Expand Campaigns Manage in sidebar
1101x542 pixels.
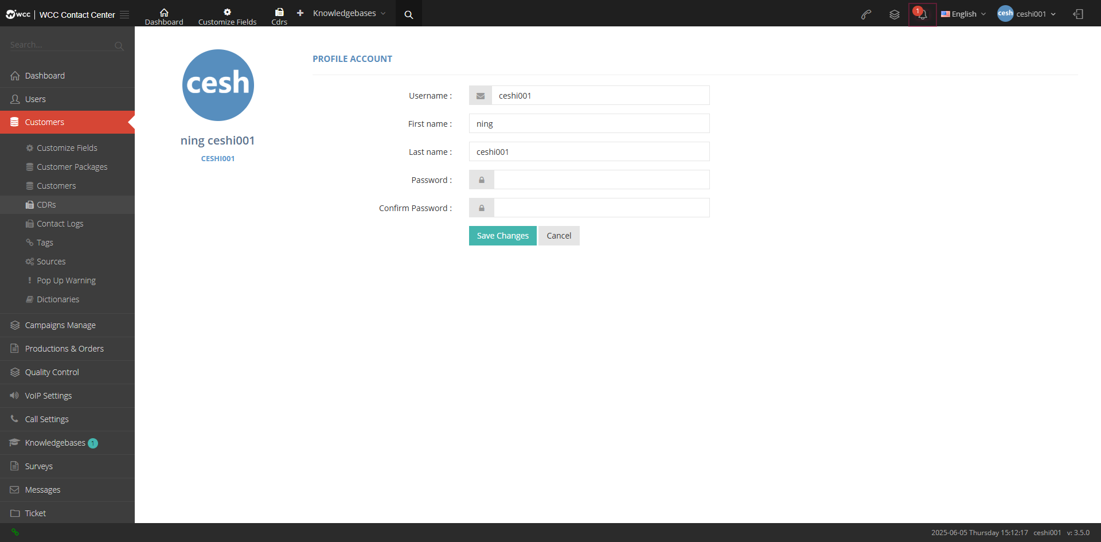tap(67, 325)
